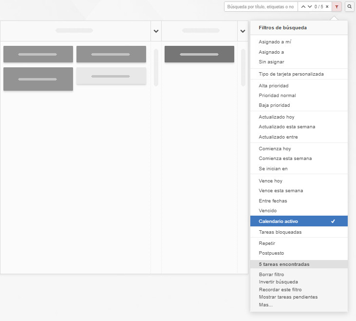This screenshot has width=356, height=321.
Task: Toggle the Tareas bloqueadas filter
Action: (280, 232)
